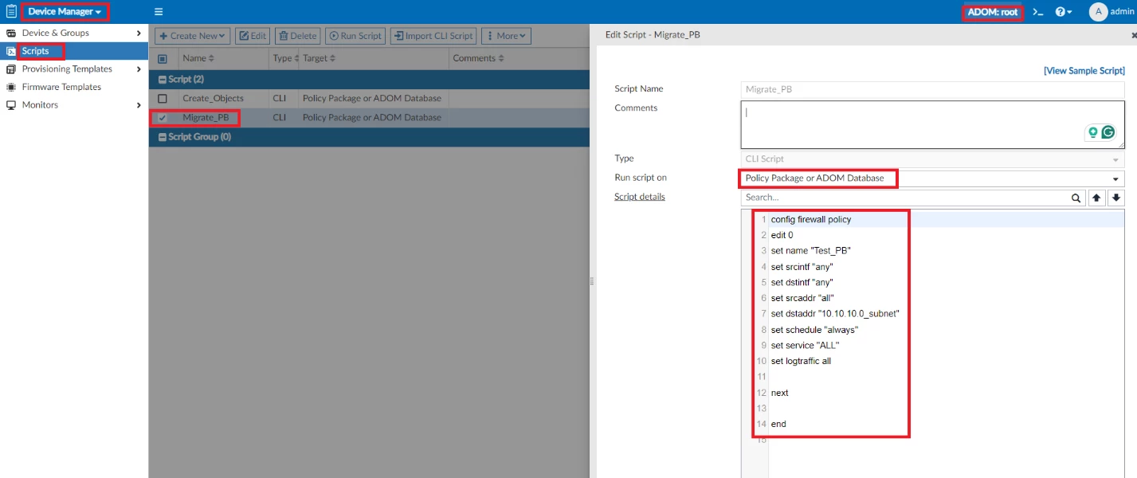Open the Run script on dropdown
The width and height of the screenshot is (1137, 478).
click(932, 178)
